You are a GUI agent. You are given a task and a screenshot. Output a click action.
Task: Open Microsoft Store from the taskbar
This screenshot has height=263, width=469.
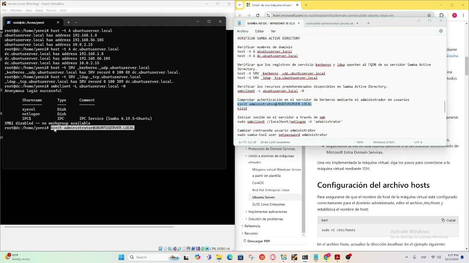point(240,257)
